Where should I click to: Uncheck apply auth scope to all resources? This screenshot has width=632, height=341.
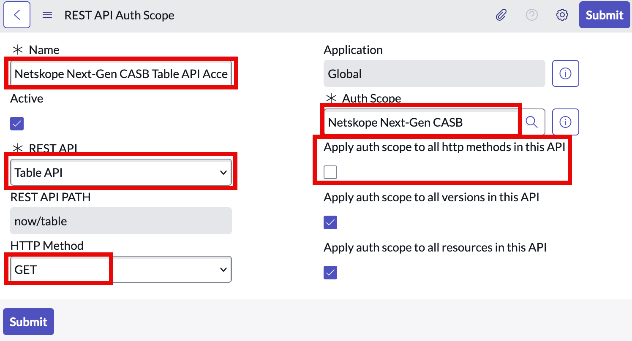coord(330,272)
